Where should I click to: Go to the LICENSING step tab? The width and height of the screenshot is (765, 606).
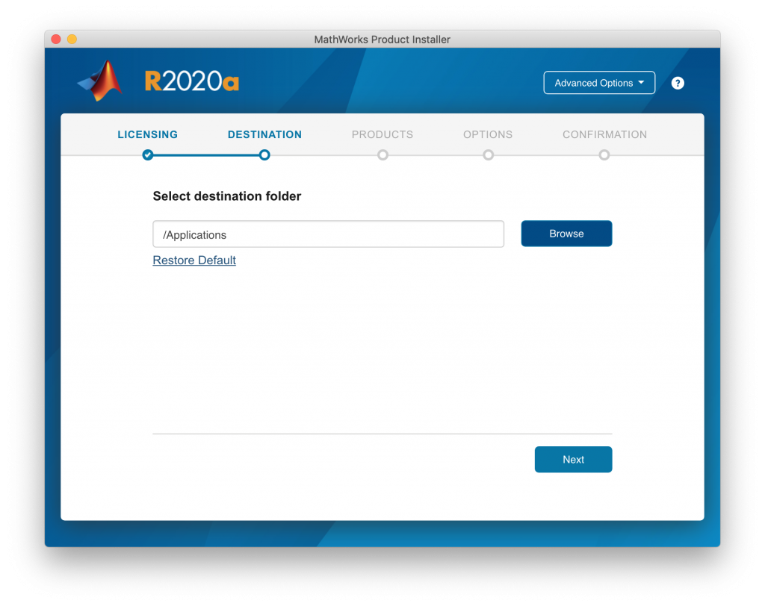tap(147, 134)
